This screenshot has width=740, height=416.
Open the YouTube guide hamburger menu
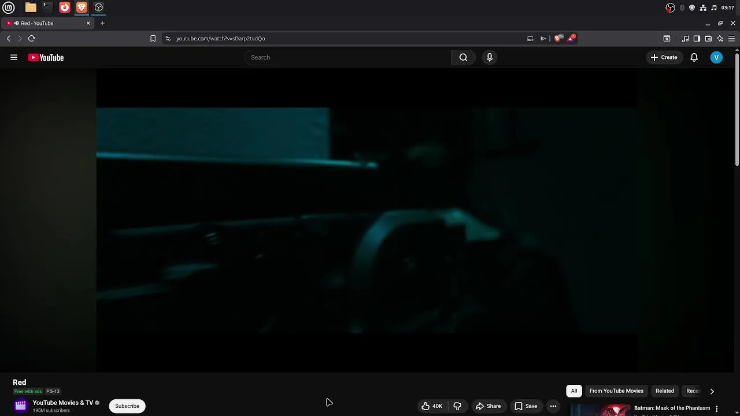14,57
